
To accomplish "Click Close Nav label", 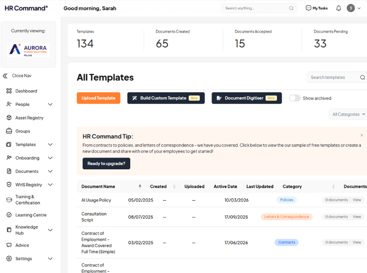I will pos(22,76).
